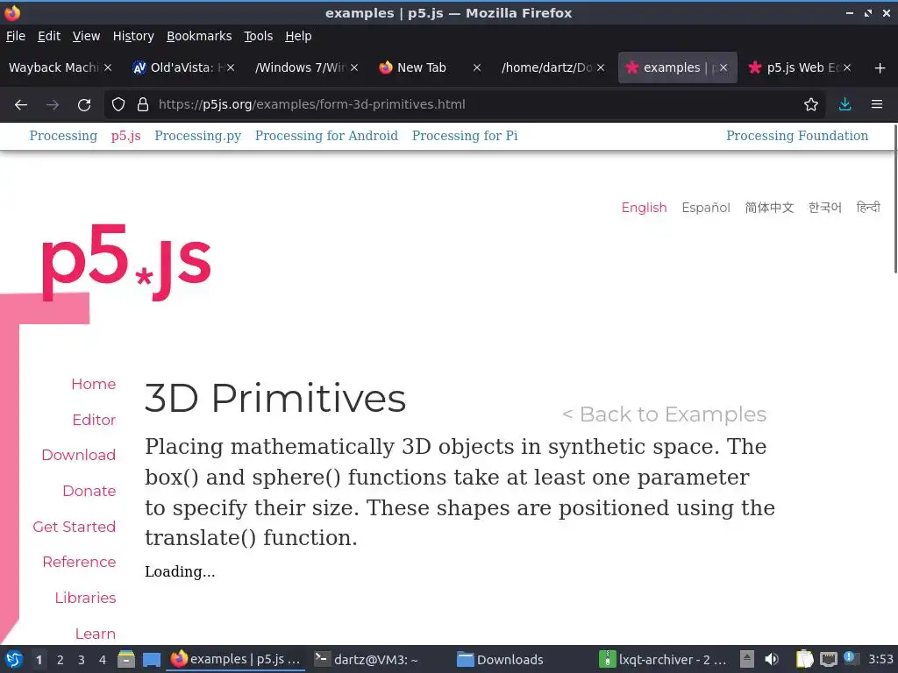
Task: View site security padlock info
Action: coord(143,104)
